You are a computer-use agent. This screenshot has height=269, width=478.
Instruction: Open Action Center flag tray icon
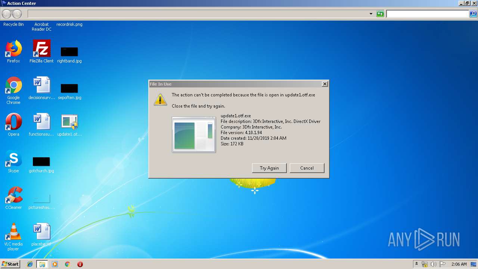442,264
